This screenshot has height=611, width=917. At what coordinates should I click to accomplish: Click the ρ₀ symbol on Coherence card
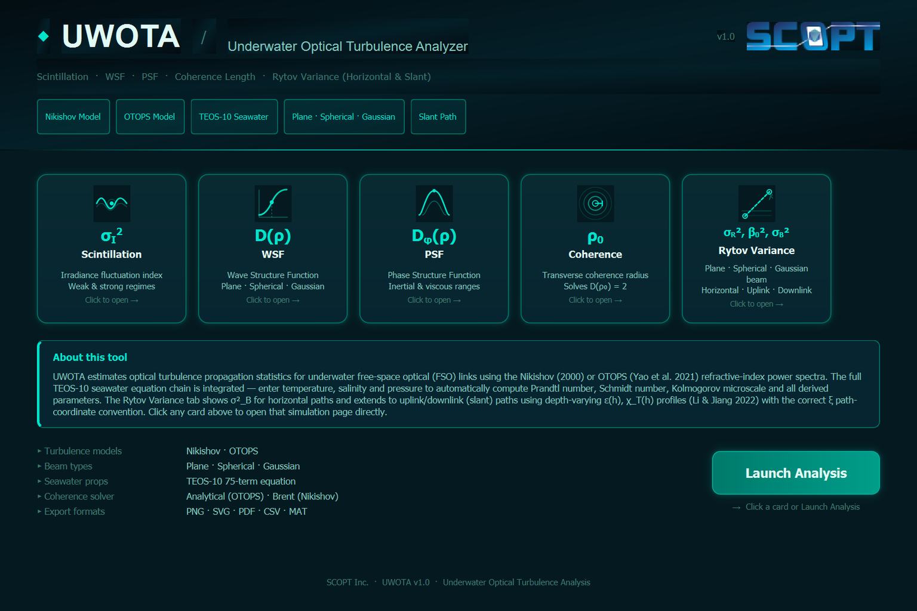595,238
